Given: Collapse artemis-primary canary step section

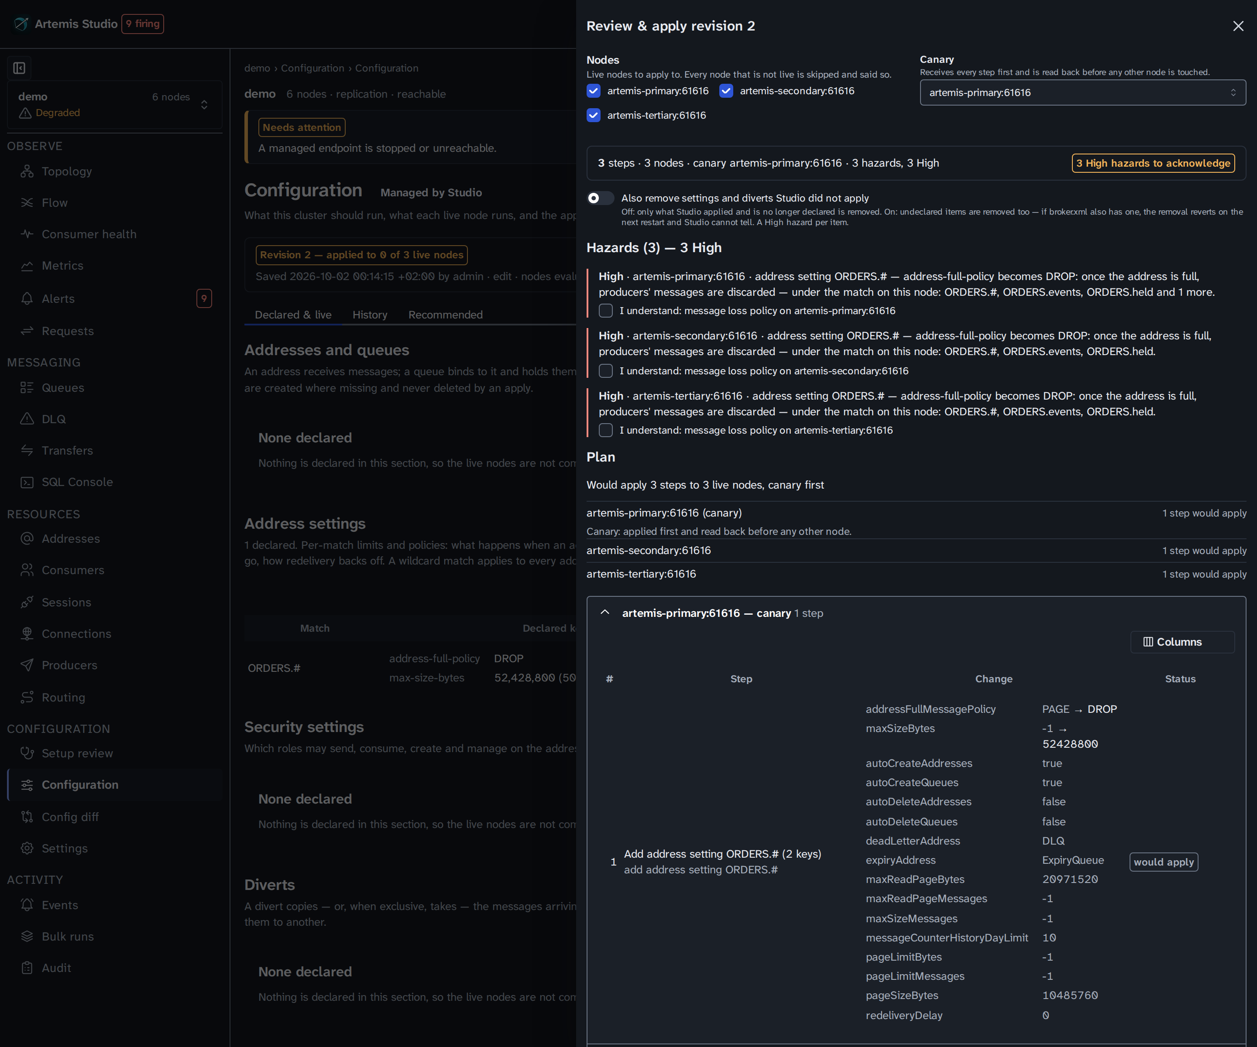Looking at the screenshot, I should coord(605,612).
